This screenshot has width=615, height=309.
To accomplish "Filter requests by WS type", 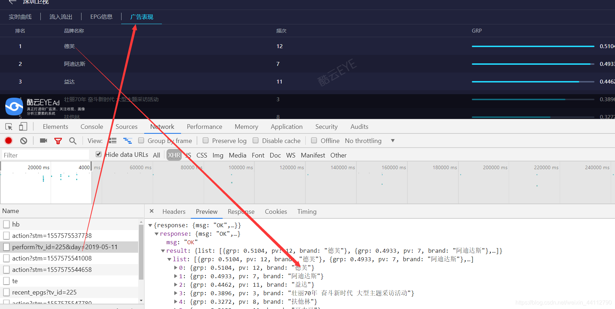I will tap(290, 155).
